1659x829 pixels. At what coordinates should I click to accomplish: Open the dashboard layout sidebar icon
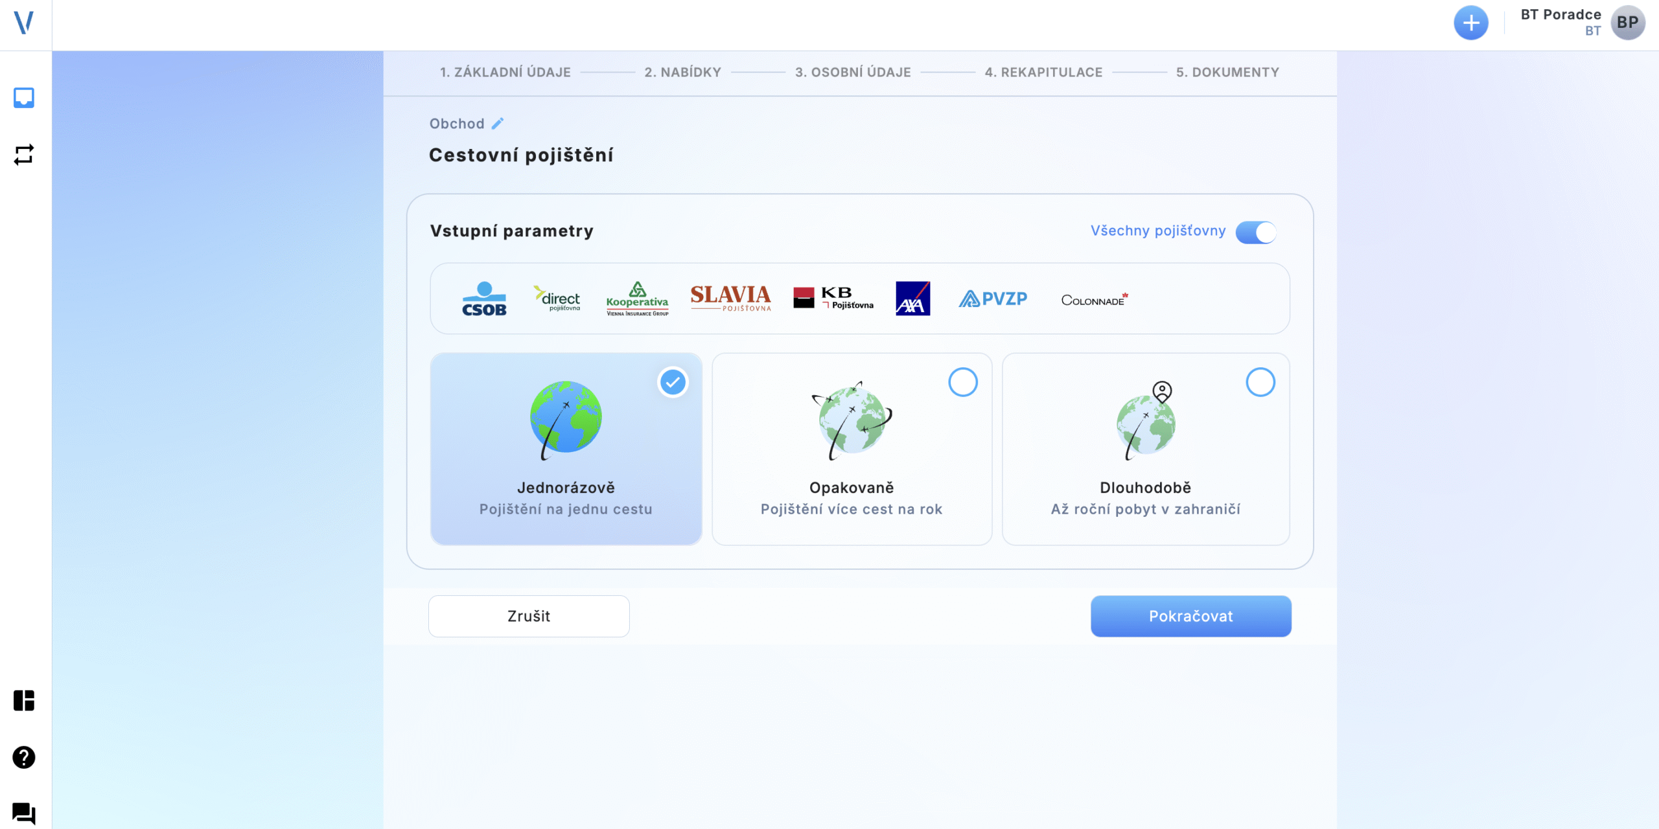pos(24,700)
